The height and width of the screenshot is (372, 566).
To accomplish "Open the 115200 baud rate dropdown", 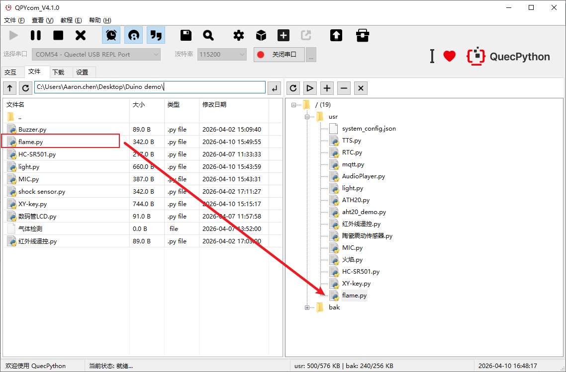I will pos(222,54).
